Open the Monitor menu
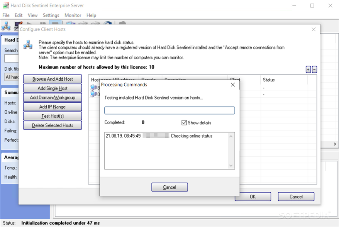339x227 pixels. 73,15
